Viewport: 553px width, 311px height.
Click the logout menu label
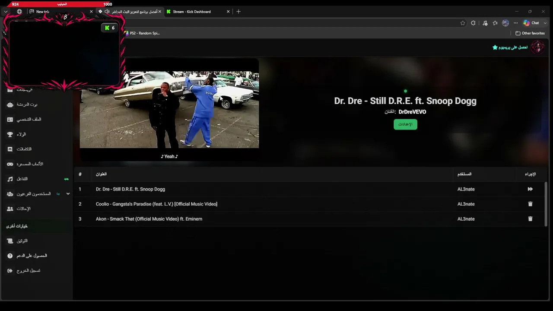pyautogui.click(x=29, y=271)
